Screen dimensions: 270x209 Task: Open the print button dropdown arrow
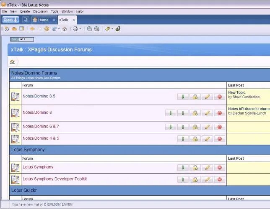[80, 29]
